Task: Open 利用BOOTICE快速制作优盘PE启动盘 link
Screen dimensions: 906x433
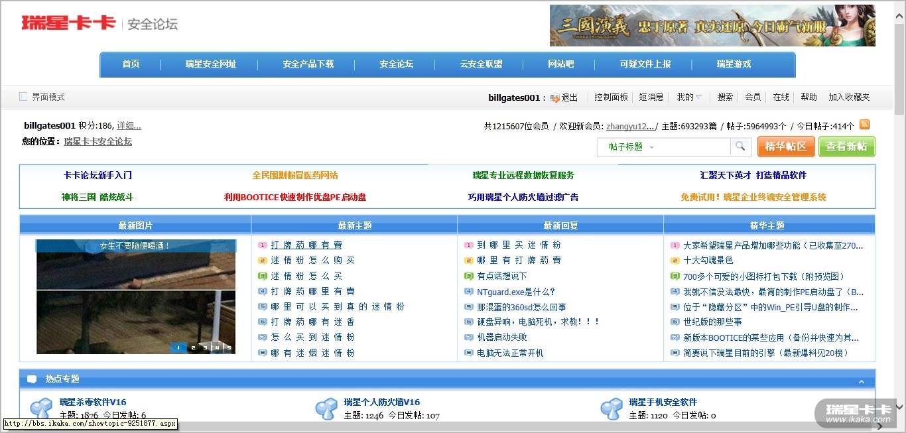Action: [295, 198]
